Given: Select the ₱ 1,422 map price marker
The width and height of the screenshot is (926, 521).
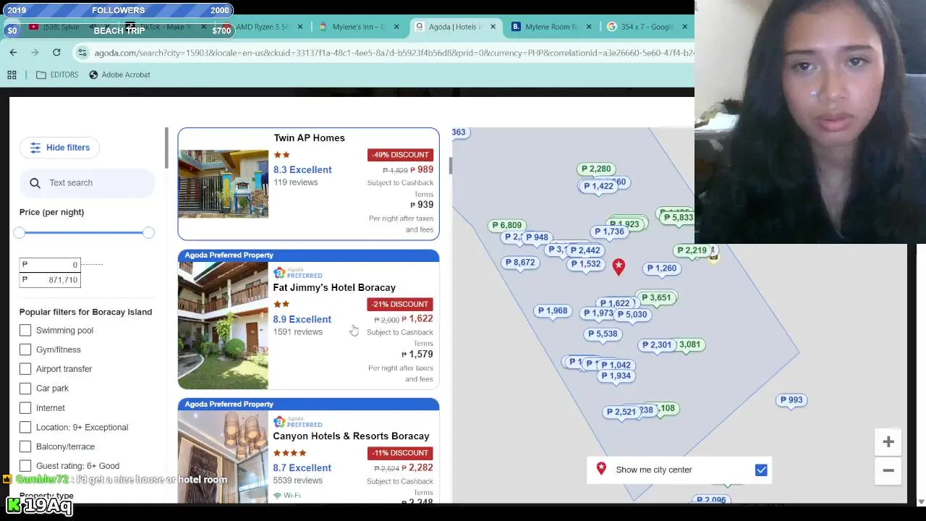Looking at the screenshot, I should (x=598, y=187).
